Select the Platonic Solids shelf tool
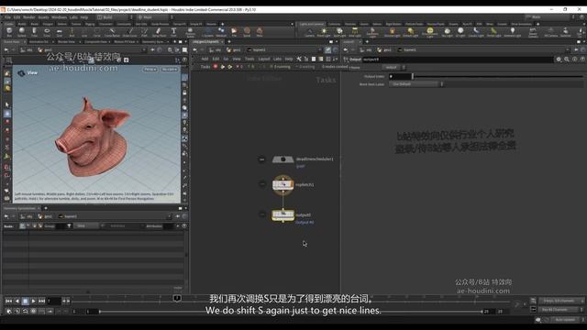Viewport: 587px width, 330px height. click(190, 32)
